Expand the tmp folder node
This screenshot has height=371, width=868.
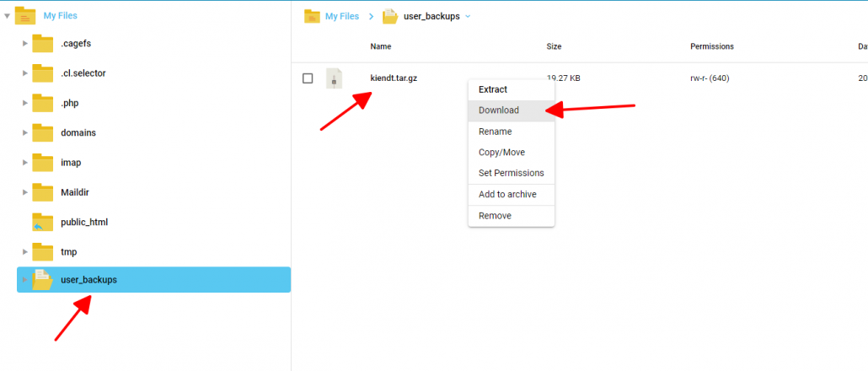(24, 252)
